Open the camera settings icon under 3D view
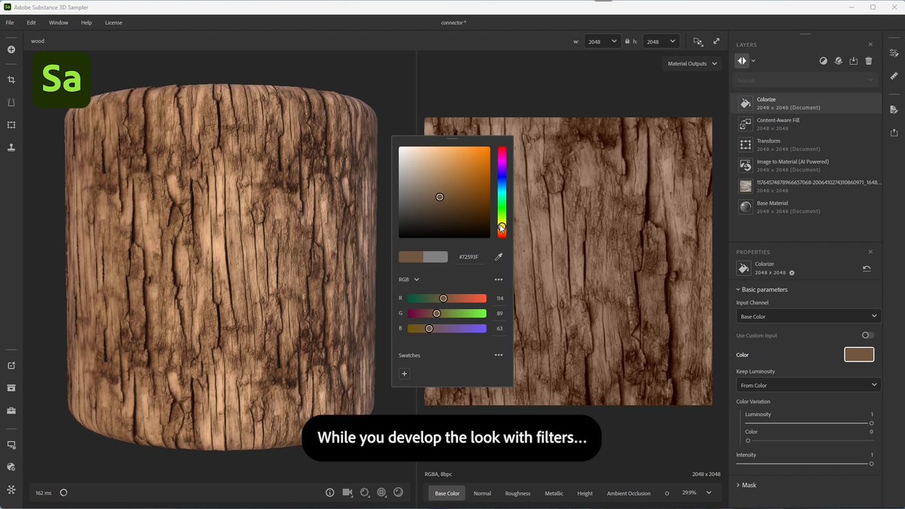This screenshot has height=509, width=905. point(347,492)
